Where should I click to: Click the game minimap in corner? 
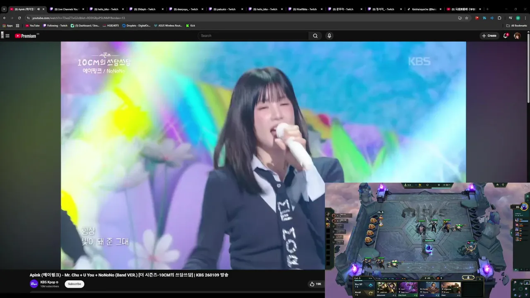[520, 288]
